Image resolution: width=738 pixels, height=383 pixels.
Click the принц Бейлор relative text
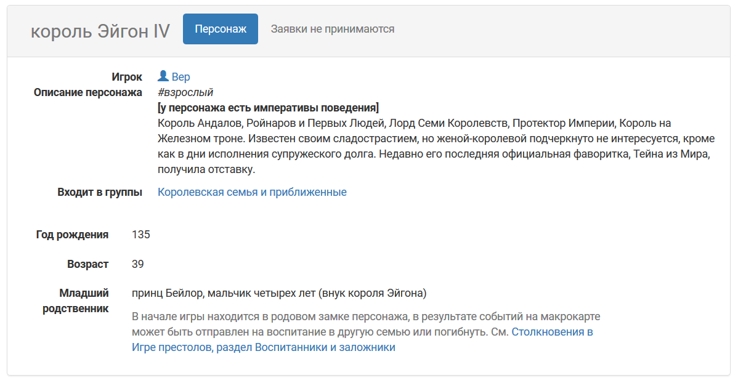278,293
